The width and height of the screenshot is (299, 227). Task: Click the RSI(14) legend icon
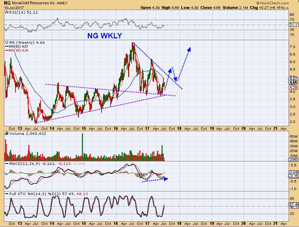tap(6, 13)
